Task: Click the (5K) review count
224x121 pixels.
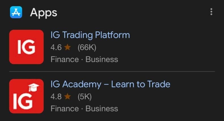Action: click(x=85, y=97)
